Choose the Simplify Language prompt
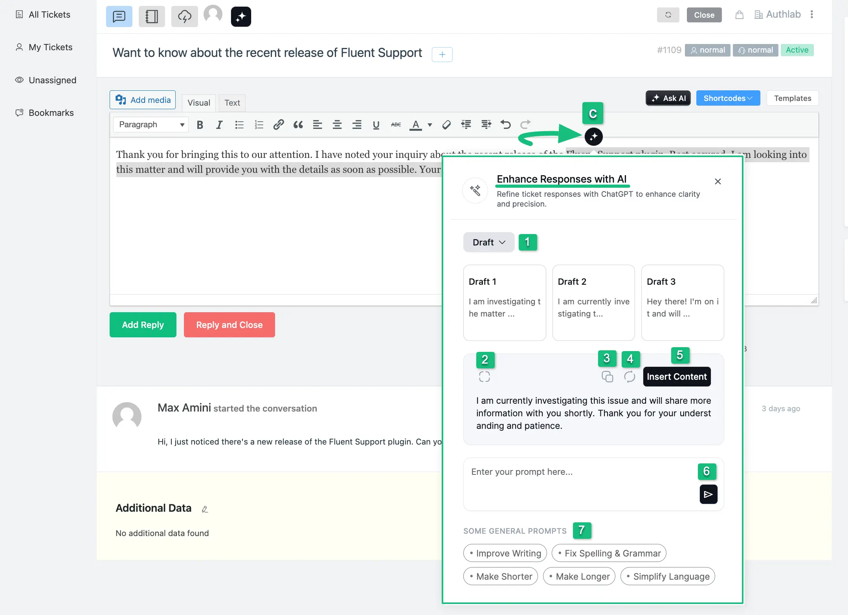Viewport: 848px width, 615px height. coord(668,577)
